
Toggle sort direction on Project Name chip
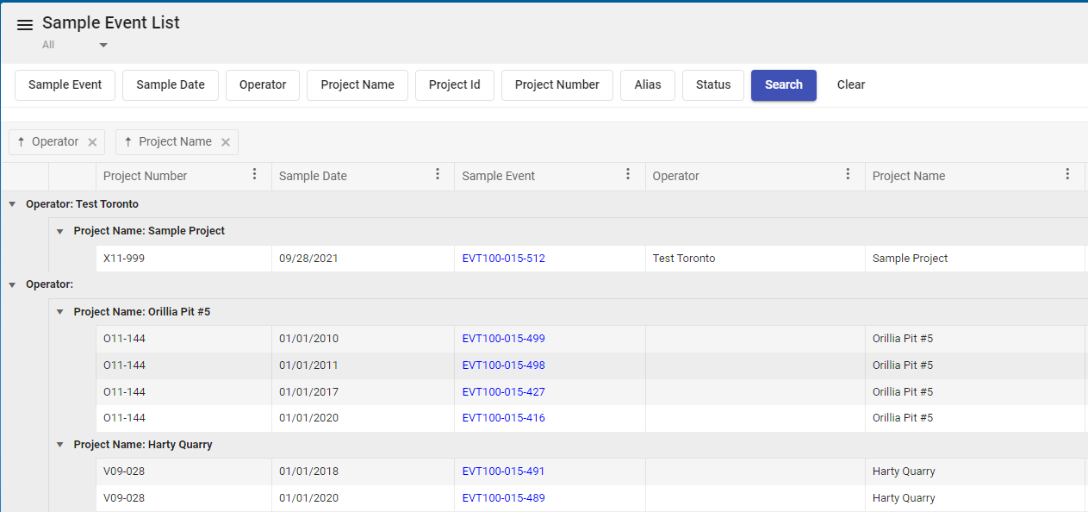[128, 142]
